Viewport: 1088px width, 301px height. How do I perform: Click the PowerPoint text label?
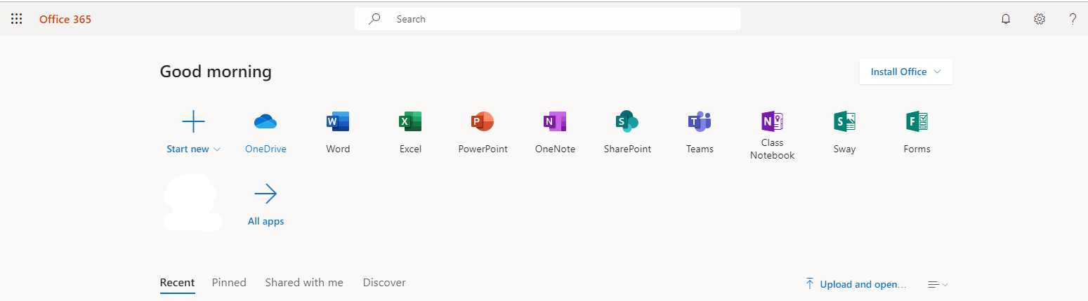click(x=483, y=149)
